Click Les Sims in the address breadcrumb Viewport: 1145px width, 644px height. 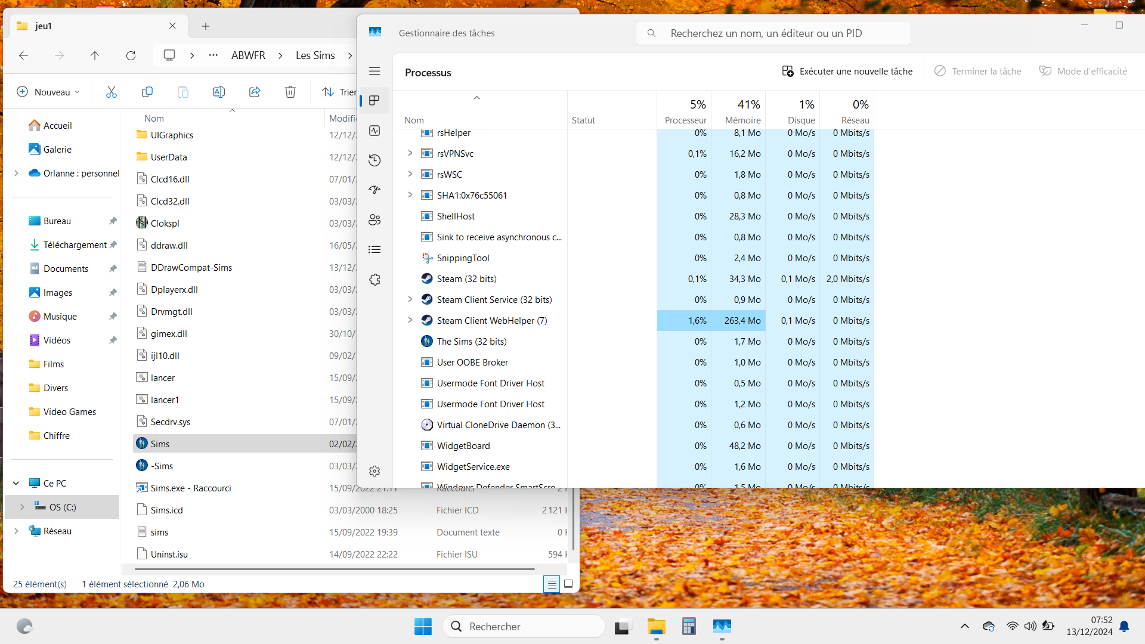pyautogui.click(x=315, y=55)
